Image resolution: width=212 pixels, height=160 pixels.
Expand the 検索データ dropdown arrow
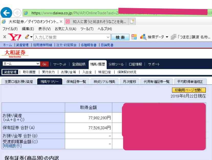tap(167, 37)
